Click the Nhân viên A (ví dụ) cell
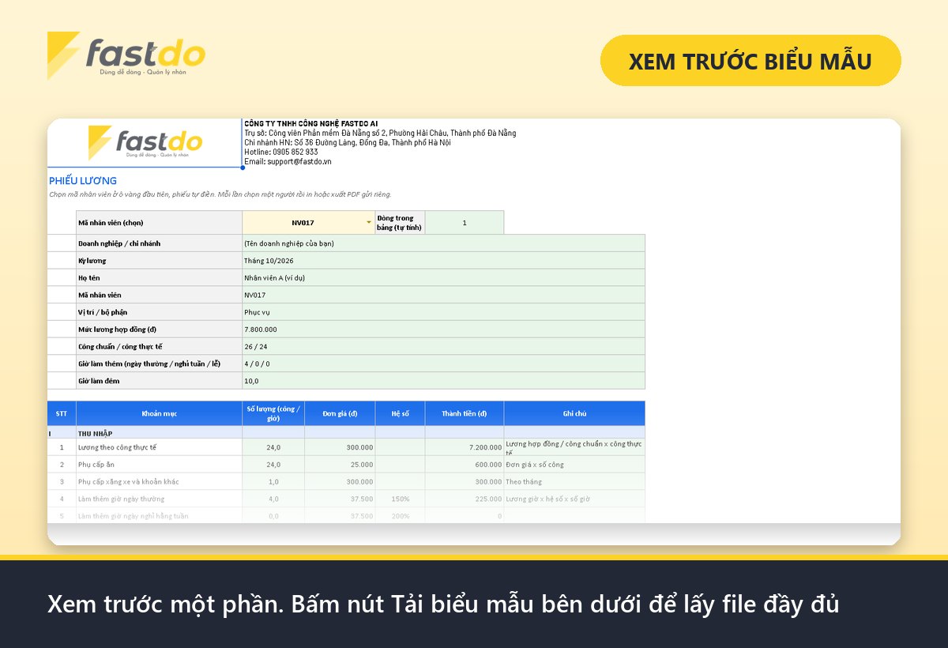948x648 pixels. pyautogui.click(x=443, y=278)
